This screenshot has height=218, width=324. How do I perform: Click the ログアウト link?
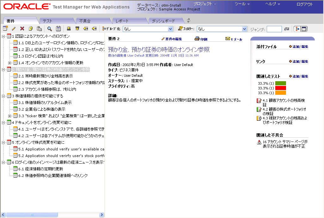point(305,4)
